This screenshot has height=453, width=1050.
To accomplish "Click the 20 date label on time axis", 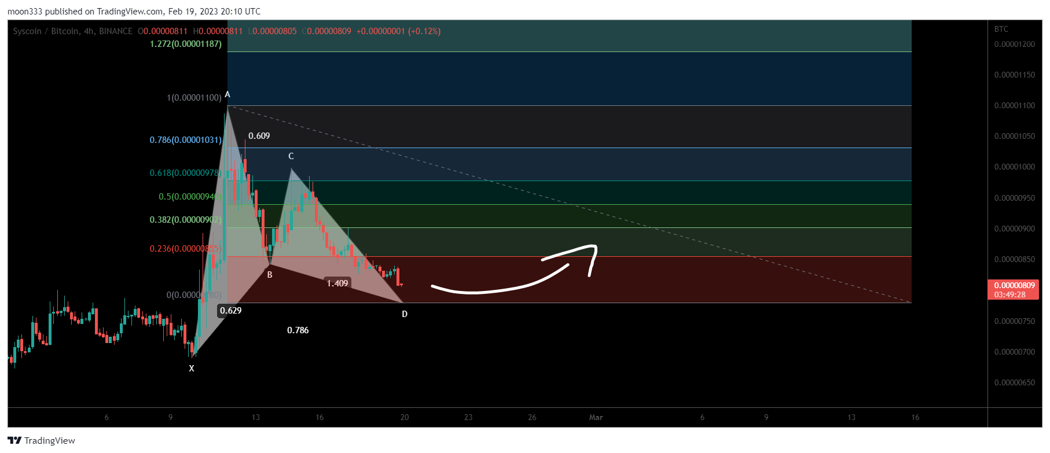I will coord(405,417).
